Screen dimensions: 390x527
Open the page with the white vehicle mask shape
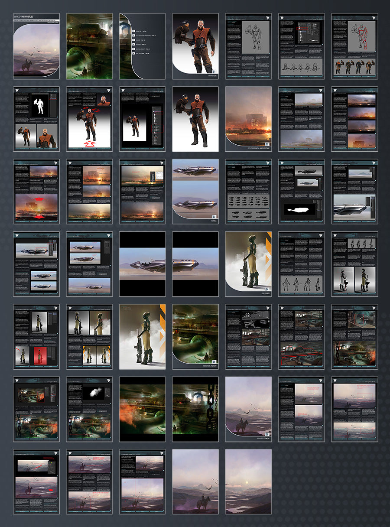click(x=301, y=192)
